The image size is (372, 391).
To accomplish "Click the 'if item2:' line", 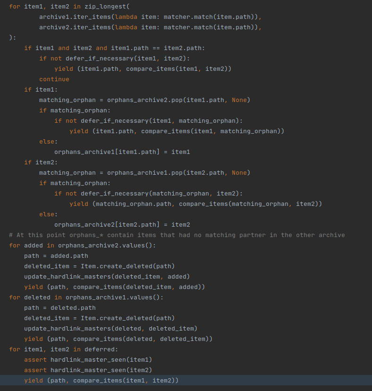I will point(41,162).
